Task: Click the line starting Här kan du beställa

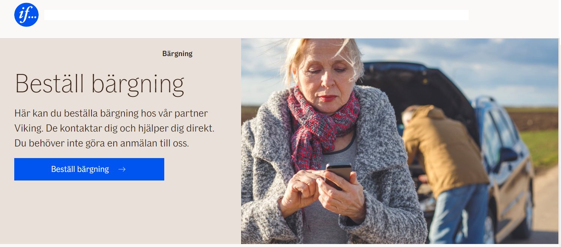Action: pos(111,113)
